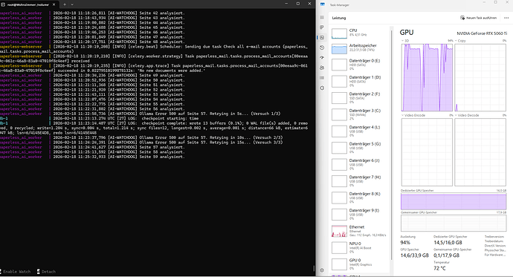Open the Video Encode graph dropdown

[413, 115]
